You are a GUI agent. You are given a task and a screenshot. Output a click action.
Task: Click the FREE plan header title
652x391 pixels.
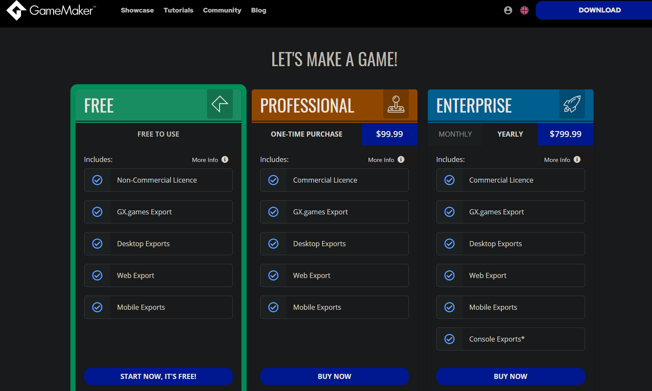tap(99, 106)
